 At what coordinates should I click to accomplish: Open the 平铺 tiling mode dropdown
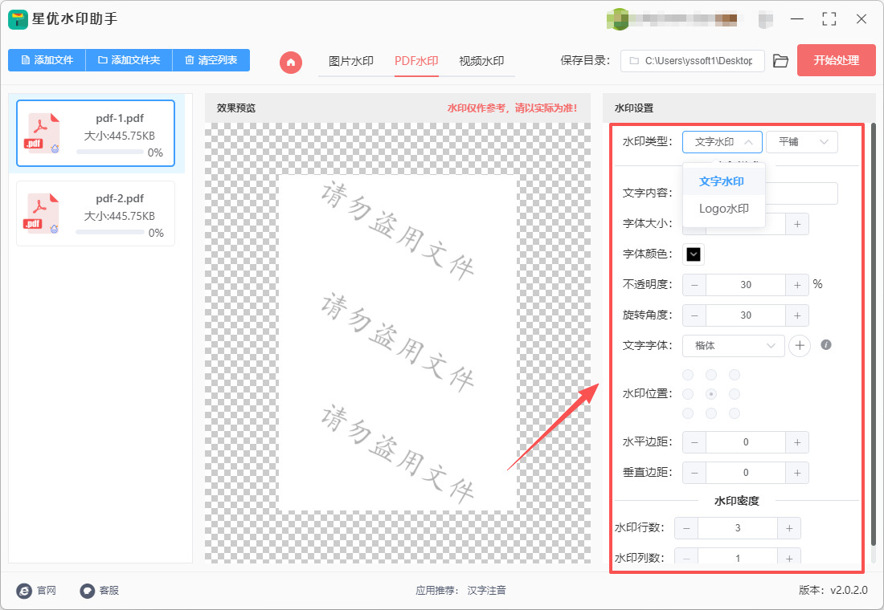[x=802, y=142]
